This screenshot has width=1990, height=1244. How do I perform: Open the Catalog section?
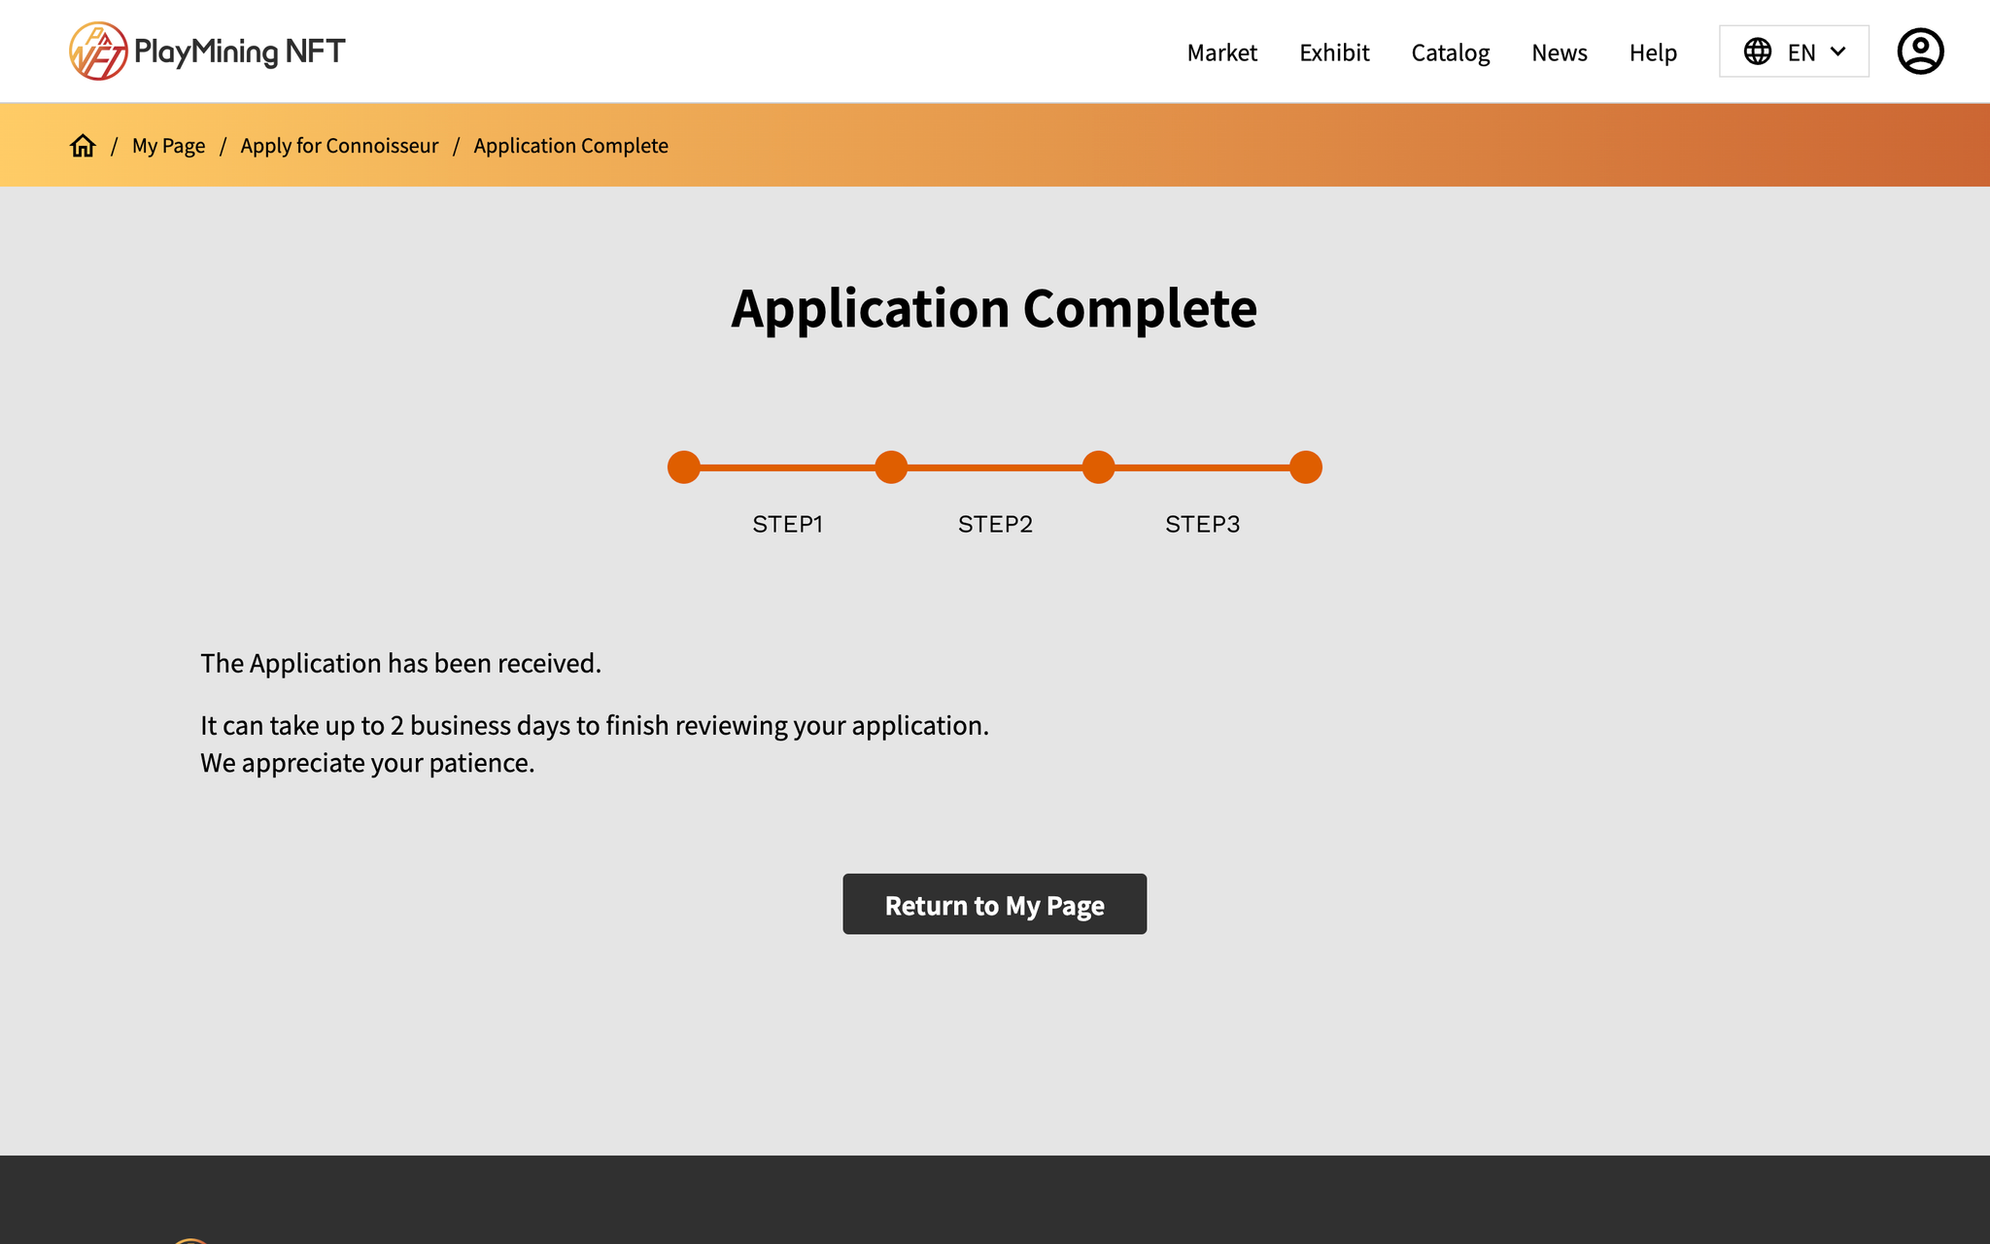pos(1450,52)
